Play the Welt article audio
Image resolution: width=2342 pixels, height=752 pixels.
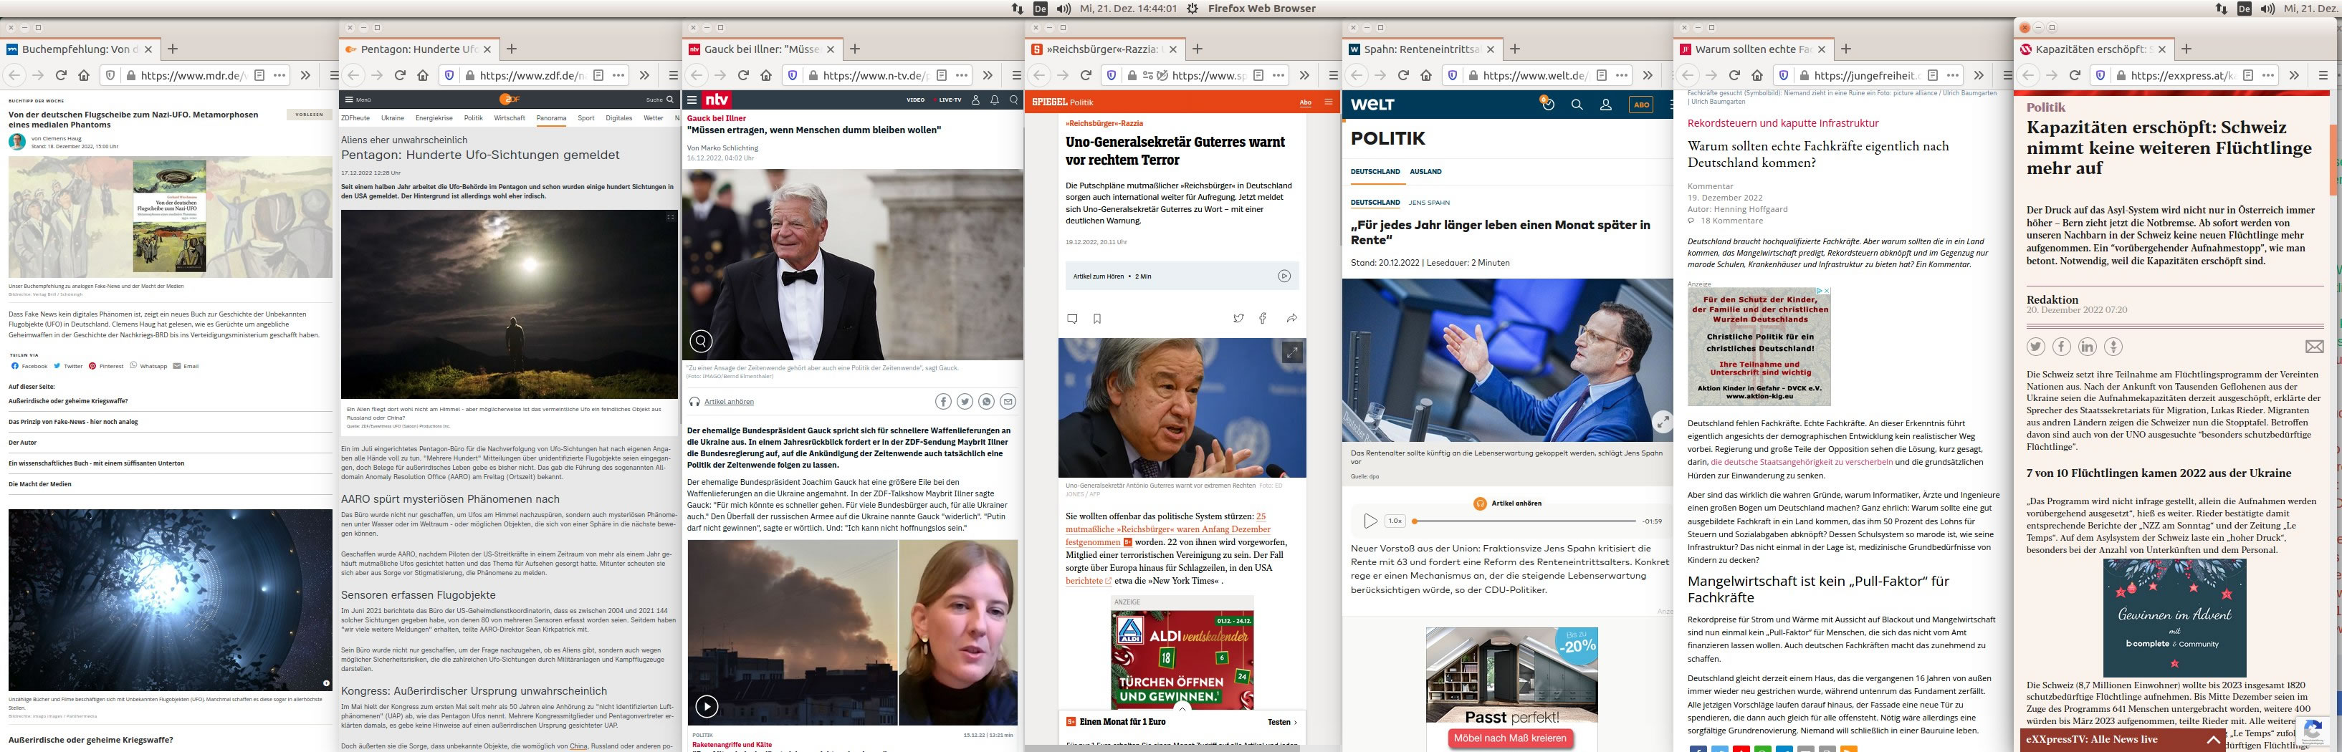pyautogui.click(x=1370, y=521)
